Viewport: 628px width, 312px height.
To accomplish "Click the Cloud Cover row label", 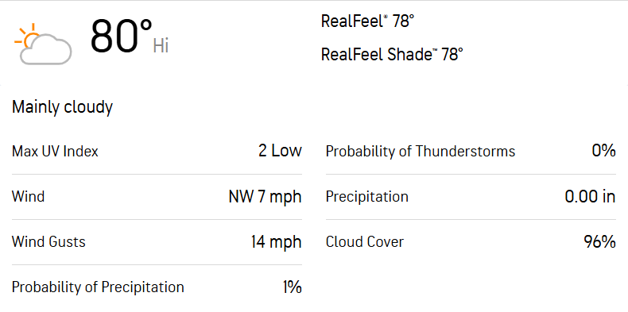I will coord(365,242).
